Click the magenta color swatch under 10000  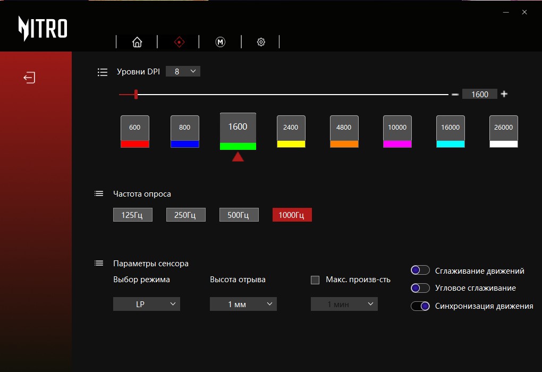397,144
